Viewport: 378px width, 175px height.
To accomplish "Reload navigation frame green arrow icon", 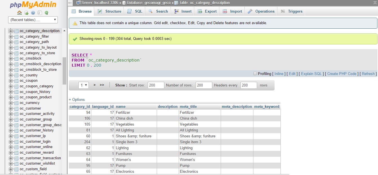I will click(47, 13).
